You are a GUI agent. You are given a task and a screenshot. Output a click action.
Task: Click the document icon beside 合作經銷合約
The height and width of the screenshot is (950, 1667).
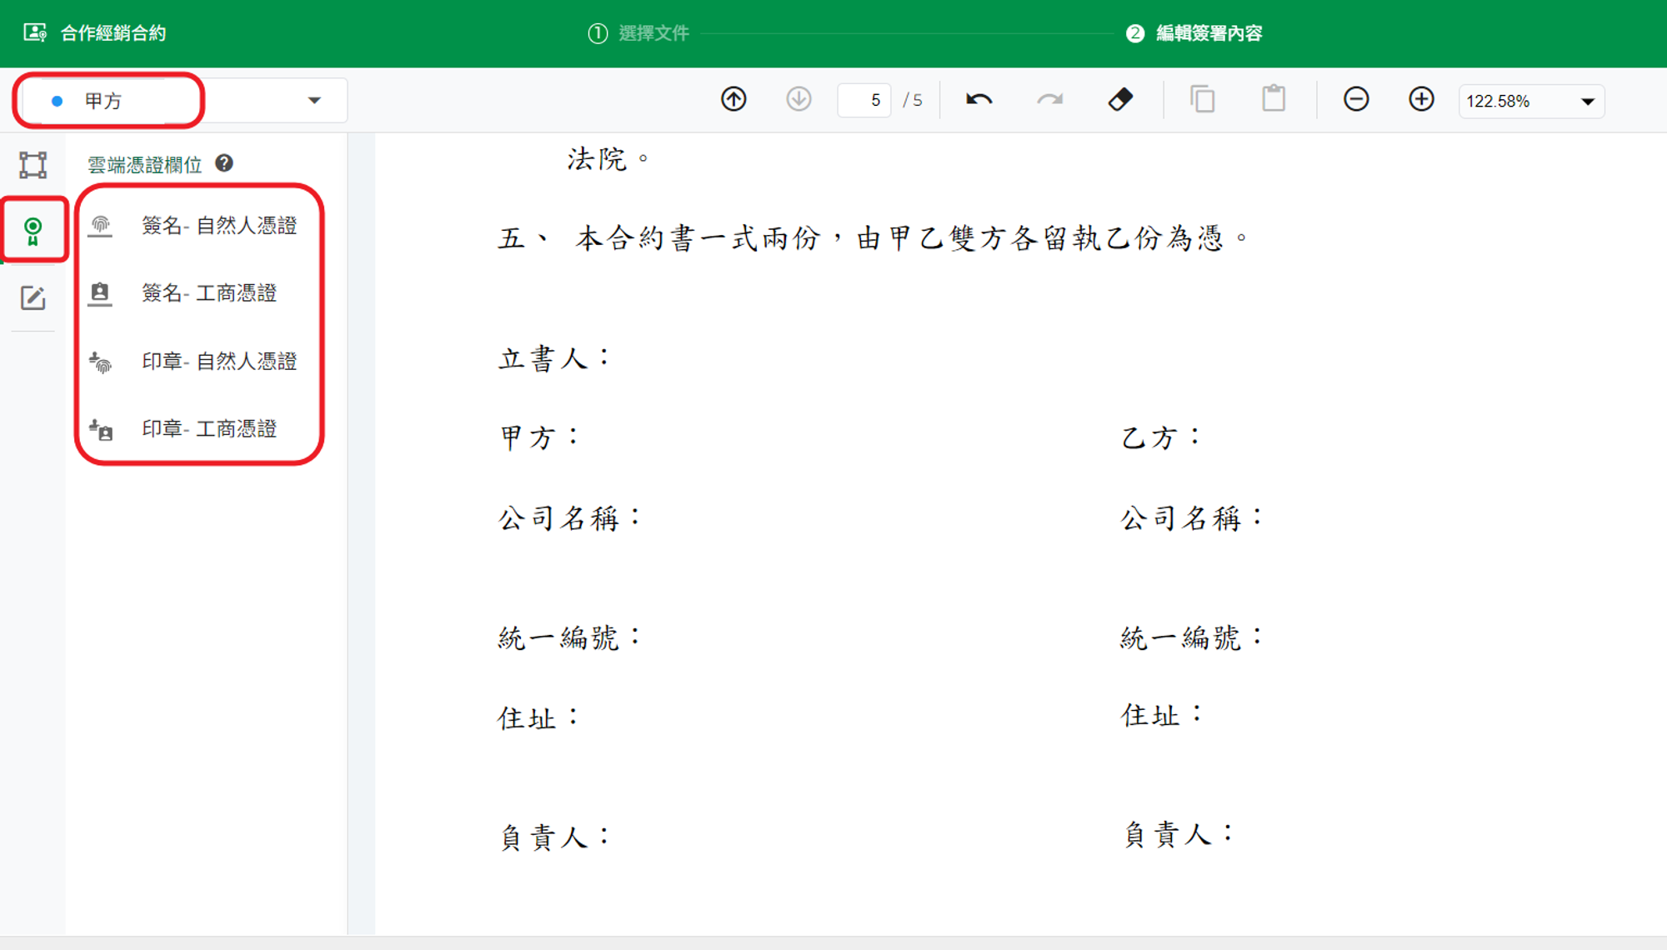click(x=35, y=32)
